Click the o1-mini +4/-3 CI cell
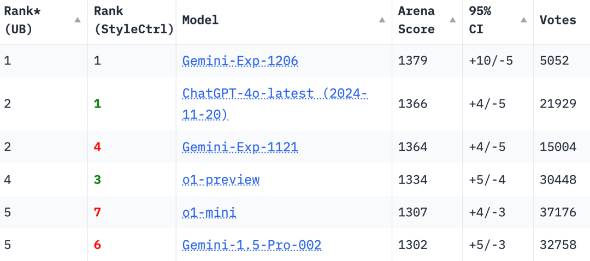 tap(487, 212)
